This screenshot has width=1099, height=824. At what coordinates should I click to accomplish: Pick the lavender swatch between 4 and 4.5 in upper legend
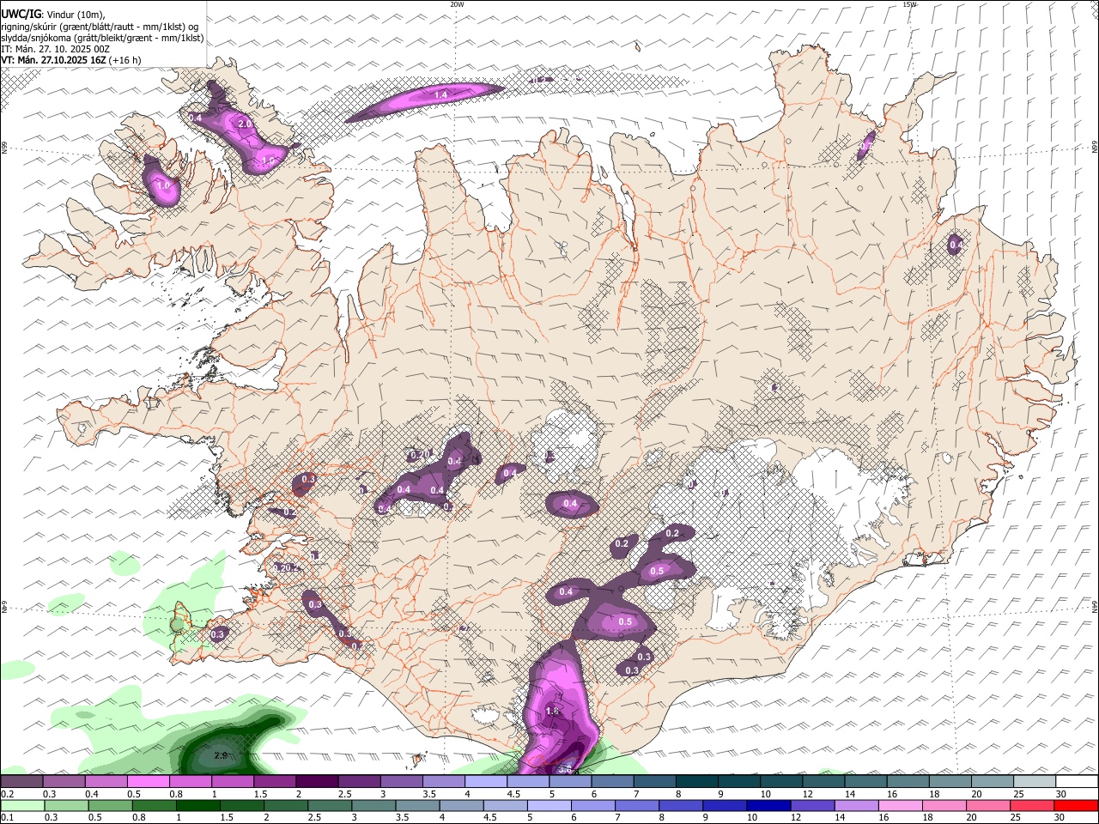coord(484,782)
